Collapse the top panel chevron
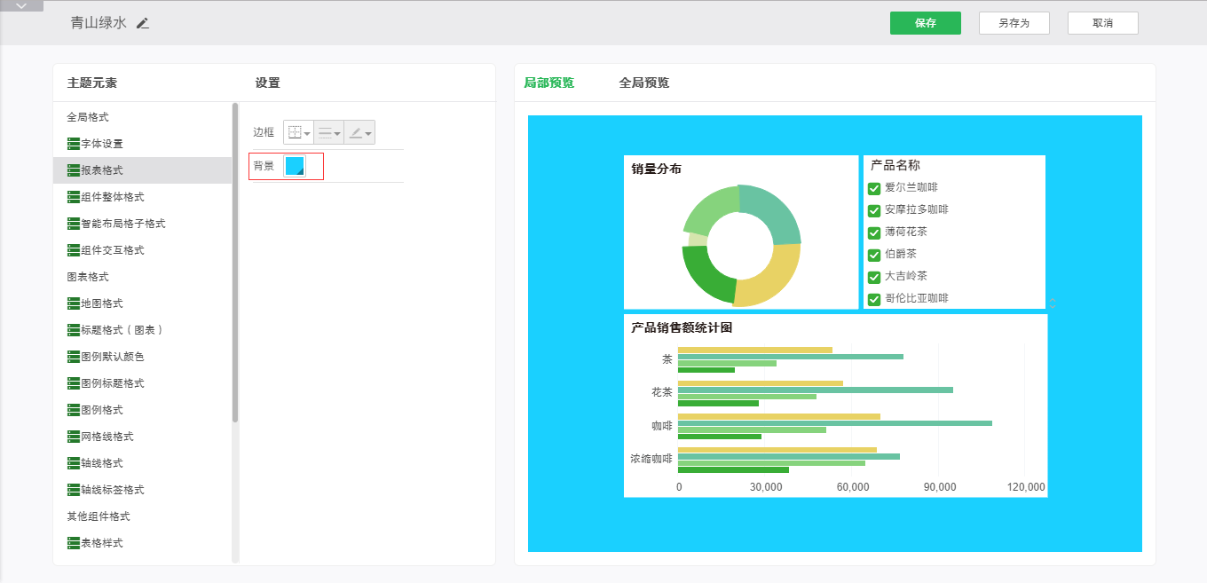This screenshot has width=1207, height=583. click(x=21, y=5)
